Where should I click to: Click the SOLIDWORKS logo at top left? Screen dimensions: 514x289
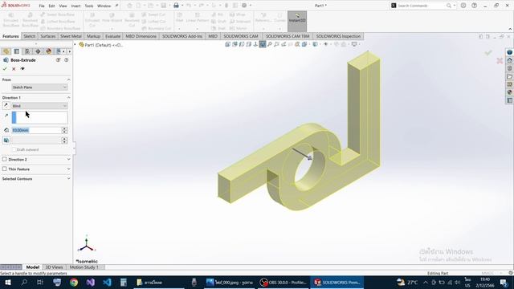[16, 6]
